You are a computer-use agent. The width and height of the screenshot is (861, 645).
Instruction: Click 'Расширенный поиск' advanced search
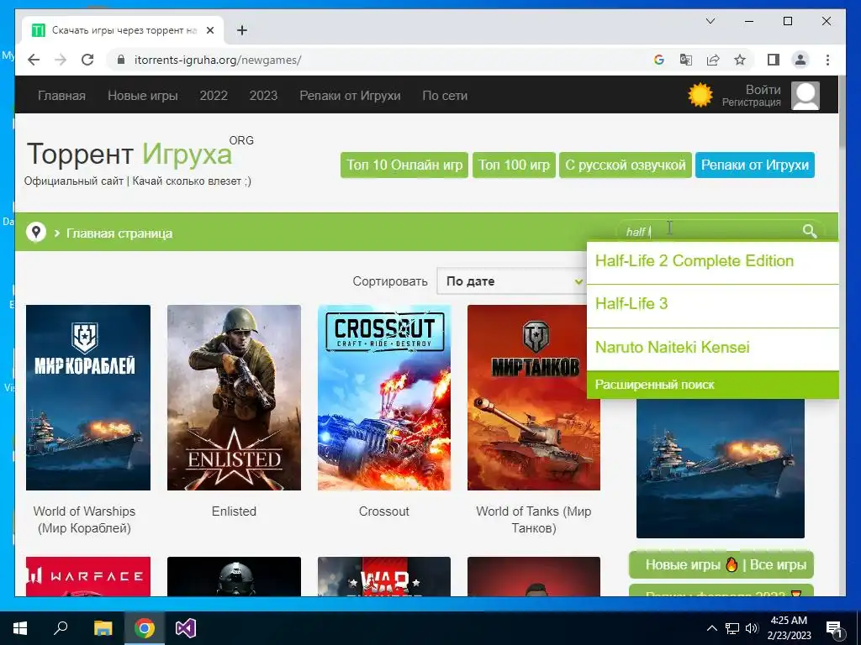(x=712, y=385)
